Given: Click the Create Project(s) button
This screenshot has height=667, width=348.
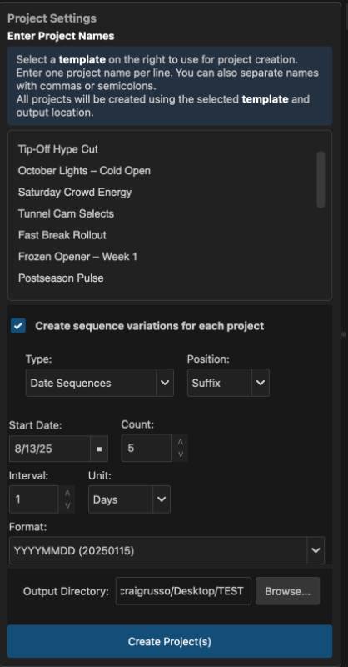Looking at the screenshot, I should tap(170, 641).
